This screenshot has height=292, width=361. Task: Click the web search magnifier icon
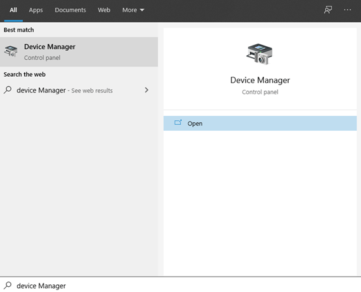(x=8, y=90)
